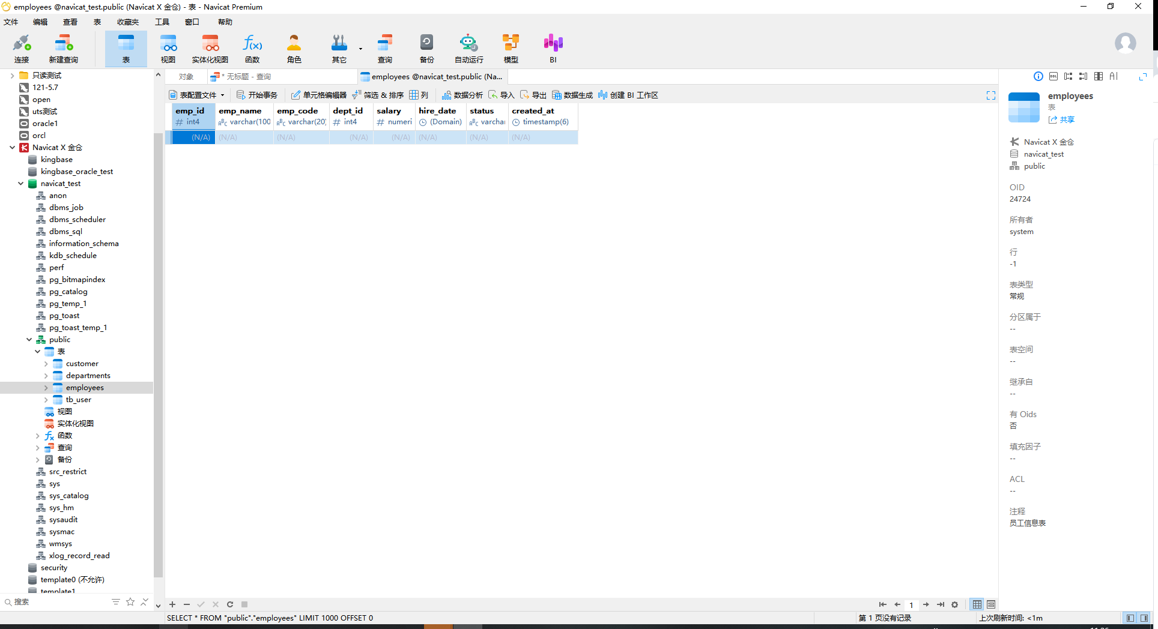Click the salary column header
1158x629 pixels.
click(394, 116)
